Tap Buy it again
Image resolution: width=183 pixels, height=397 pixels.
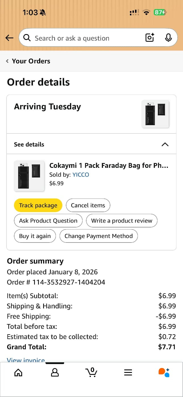[x=35, y=236]
